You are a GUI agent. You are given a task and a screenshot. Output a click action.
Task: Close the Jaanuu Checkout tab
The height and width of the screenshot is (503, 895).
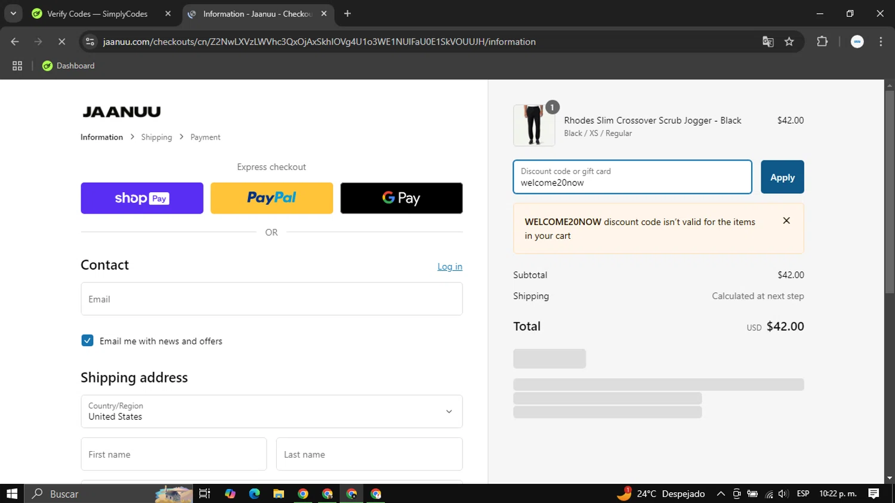(324, 14)
